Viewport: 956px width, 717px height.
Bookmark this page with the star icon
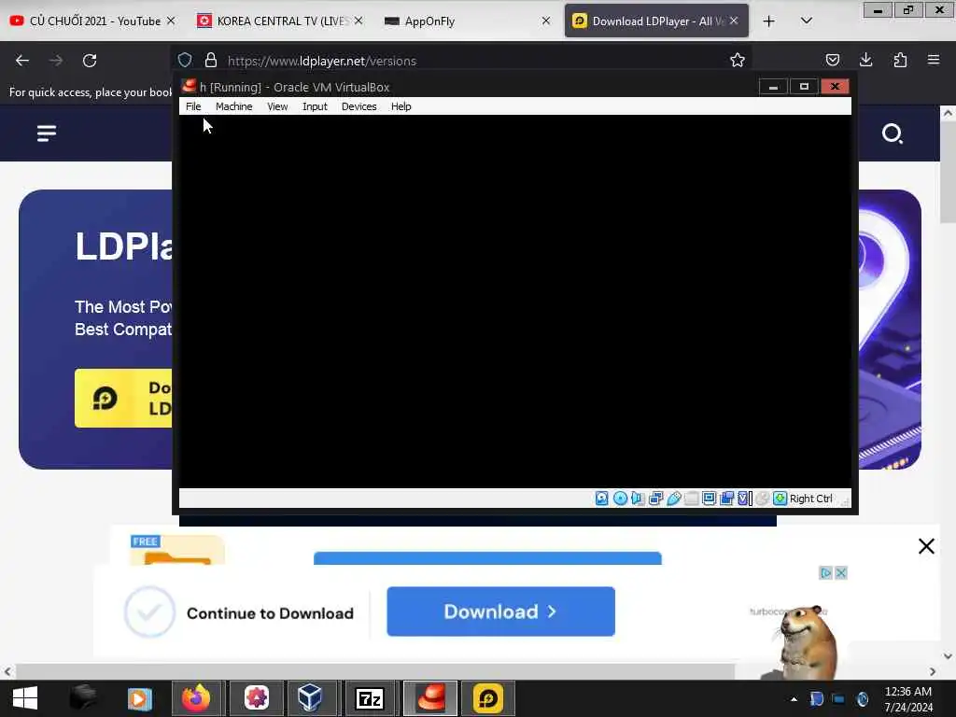point(738,60)
